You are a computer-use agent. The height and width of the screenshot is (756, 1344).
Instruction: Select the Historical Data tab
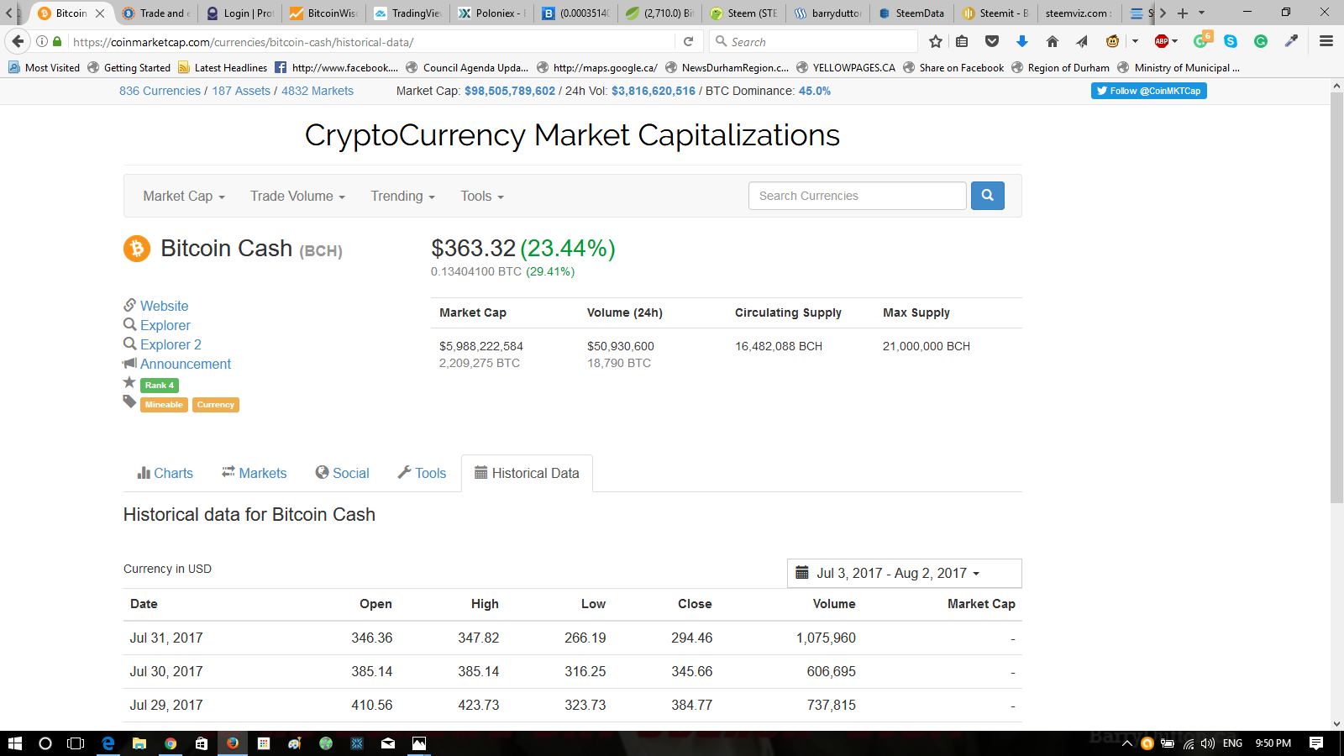click(528, 473)
